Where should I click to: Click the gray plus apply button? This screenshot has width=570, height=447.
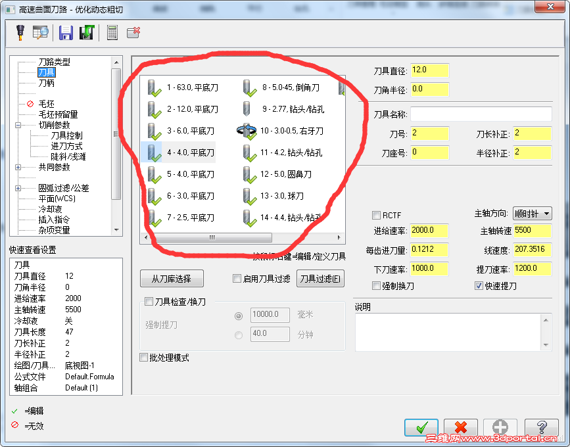click(x=500, y=427)
